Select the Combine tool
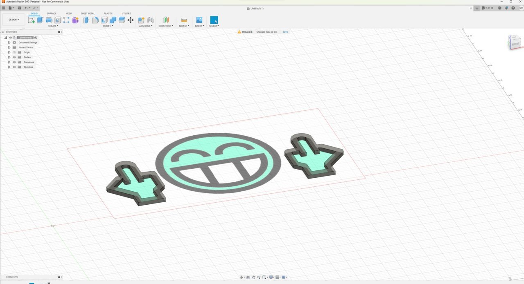The height and width of the screenshot is (284, 524). pyautogui.click(x=113, y=20)
